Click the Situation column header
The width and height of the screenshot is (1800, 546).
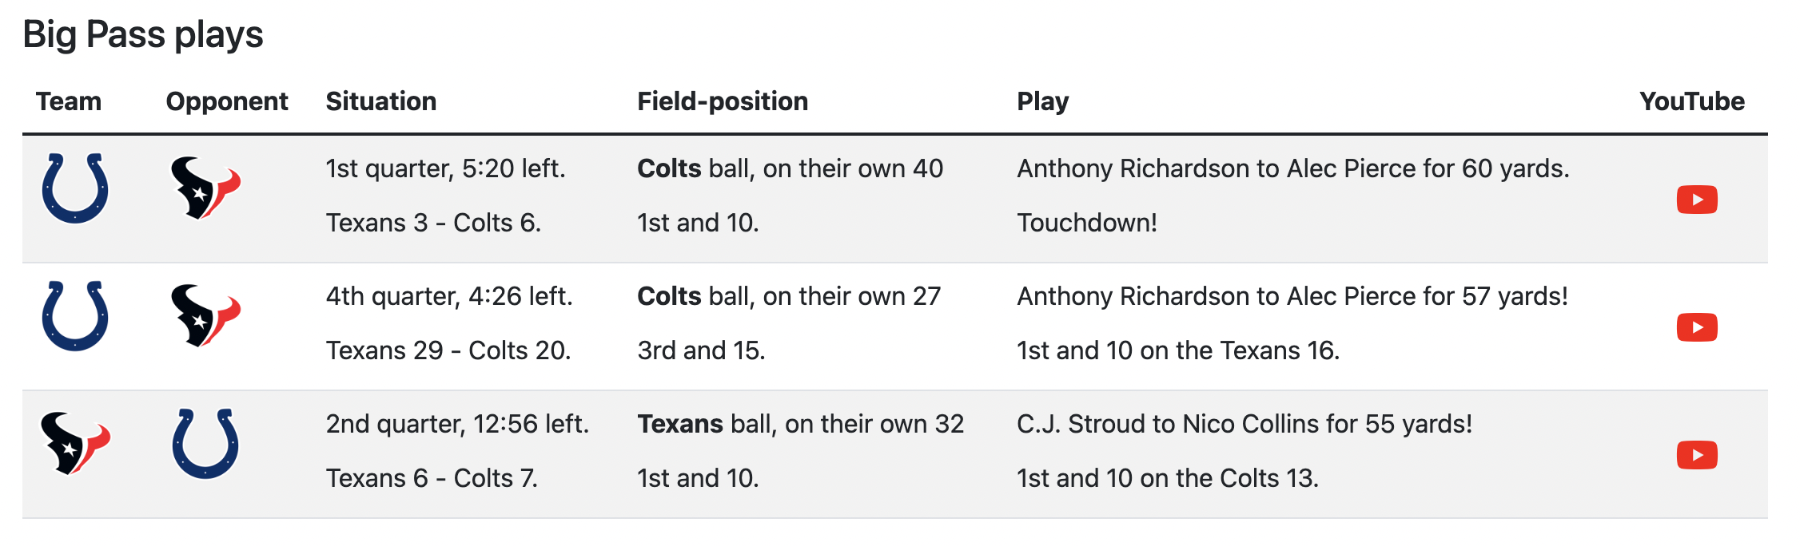(381, 101)
